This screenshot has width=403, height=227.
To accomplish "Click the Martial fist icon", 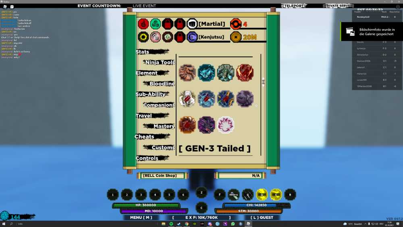I will pos(192,24).
